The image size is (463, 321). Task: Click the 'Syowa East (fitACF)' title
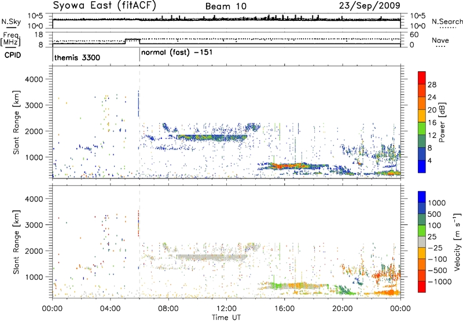click(x=105, y=6)
